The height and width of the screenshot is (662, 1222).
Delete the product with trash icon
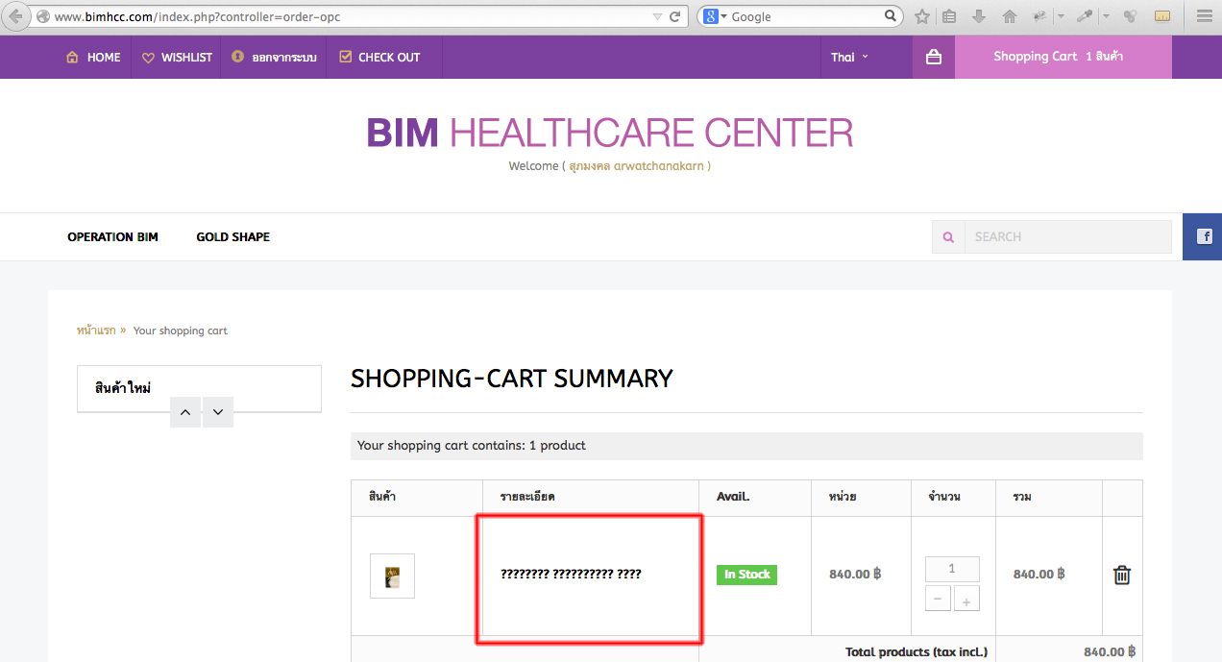(1121, 575)
